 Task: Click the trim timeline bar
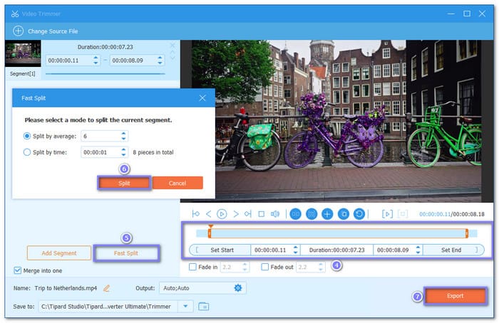pos(337,233)
